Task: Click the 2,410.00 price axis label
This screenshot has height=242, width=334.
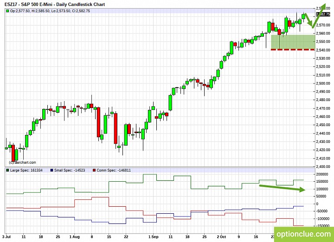Action: pos(323,159)
